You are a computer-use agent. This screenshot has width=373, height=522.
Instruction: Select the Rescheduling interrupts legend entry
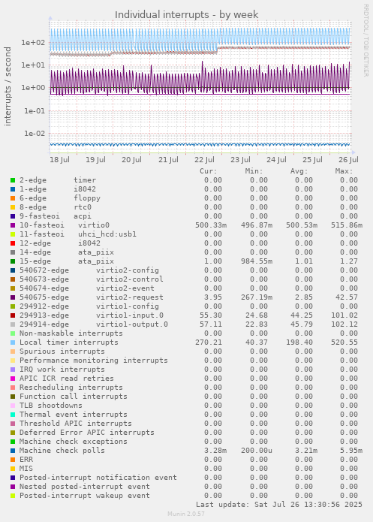pos(71,388)
